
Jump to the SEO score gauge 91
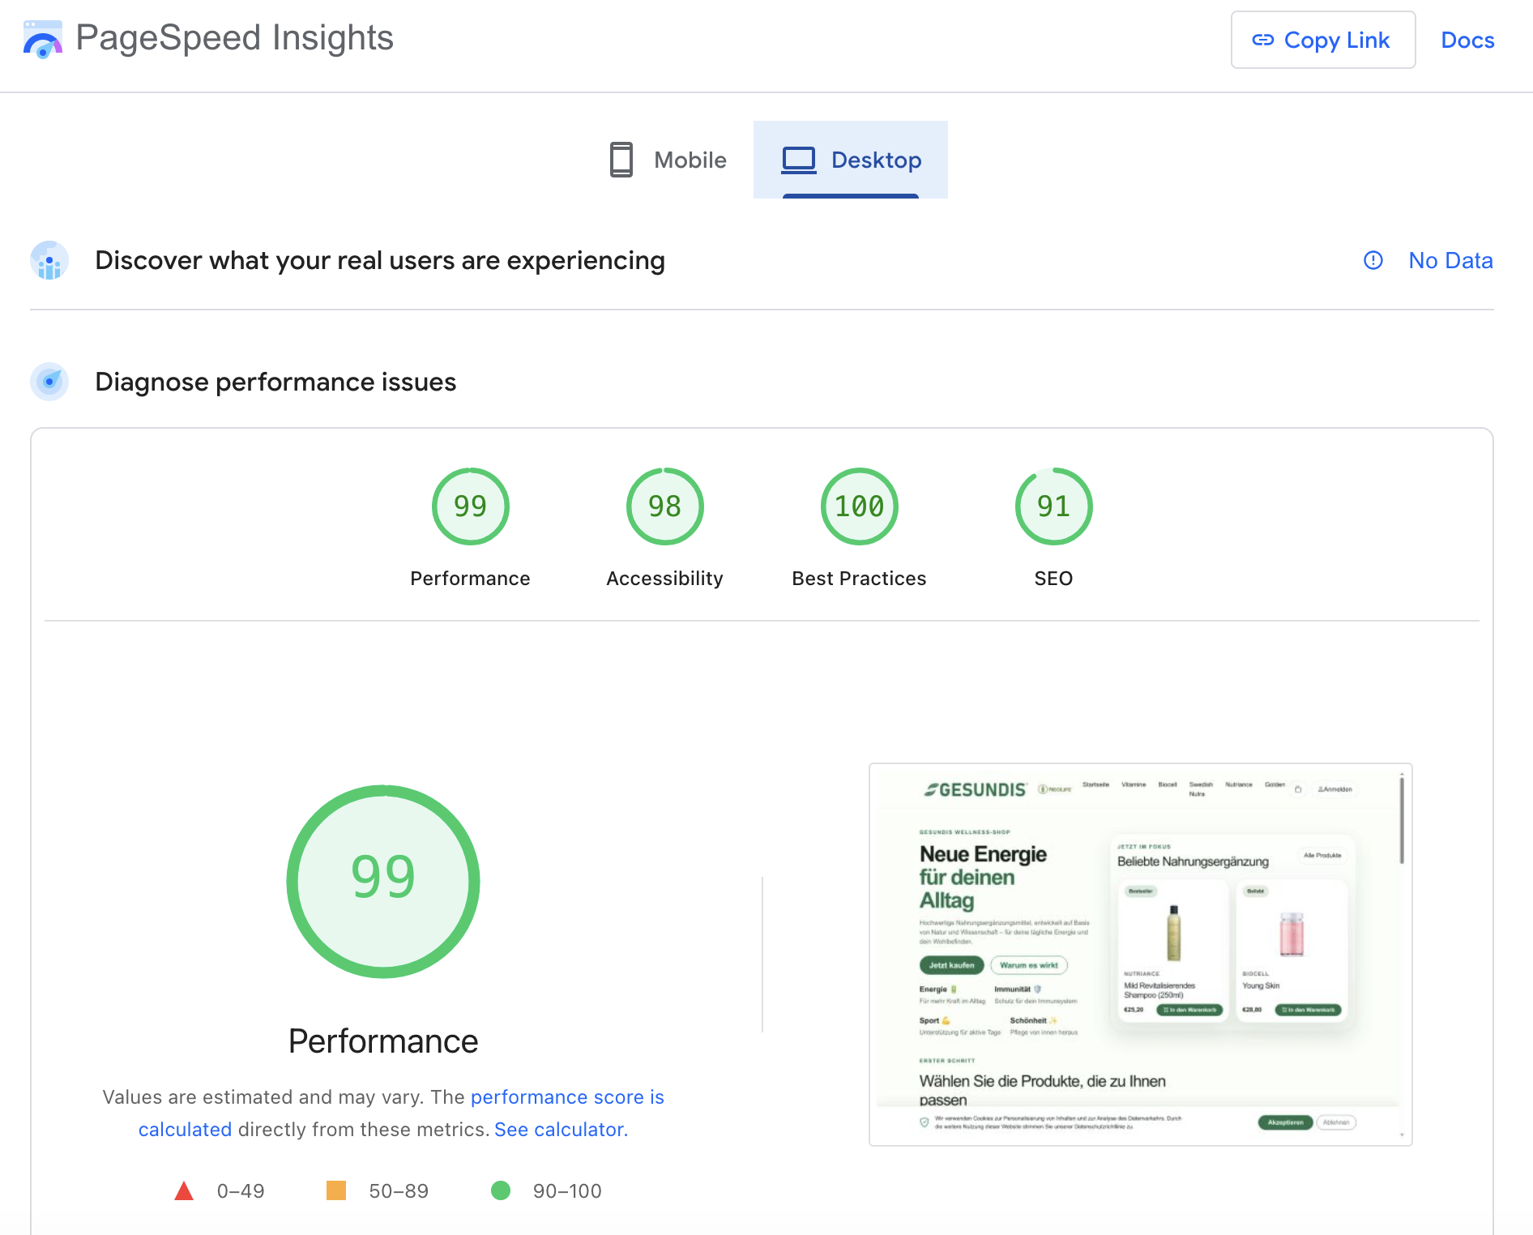point(1054,506)
